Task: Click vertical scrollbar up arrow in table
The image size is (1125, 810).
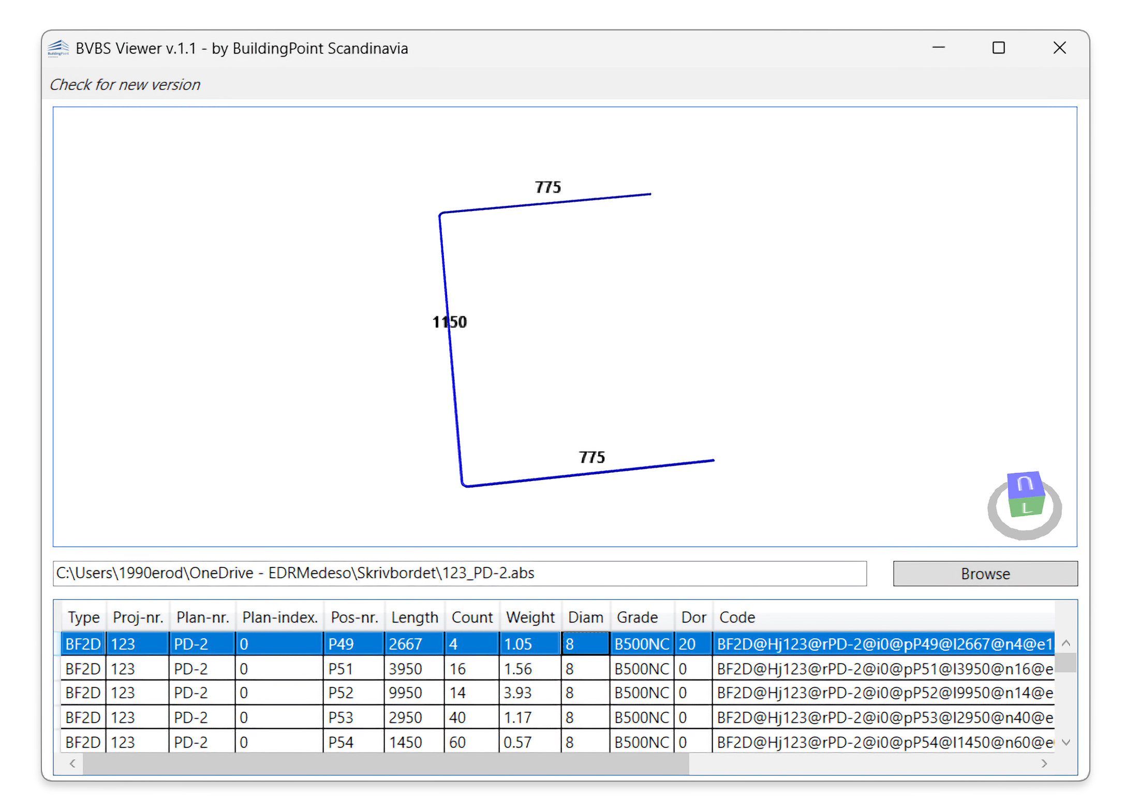Action: tap(1065, 643)
